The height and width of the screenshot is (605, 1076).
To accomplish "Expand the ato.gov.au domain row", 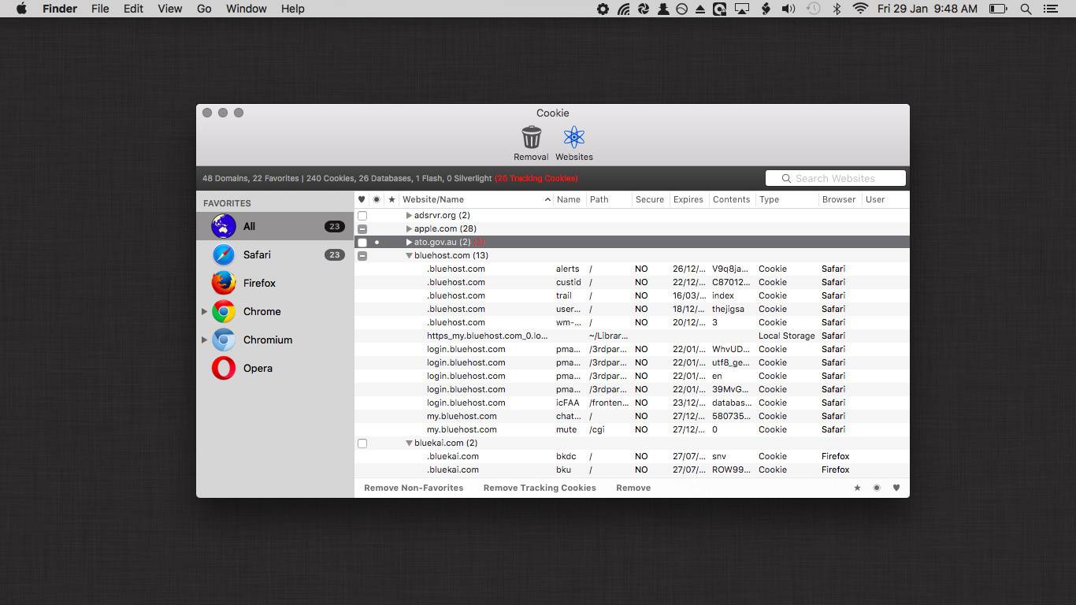I will (x=409, y=242).
